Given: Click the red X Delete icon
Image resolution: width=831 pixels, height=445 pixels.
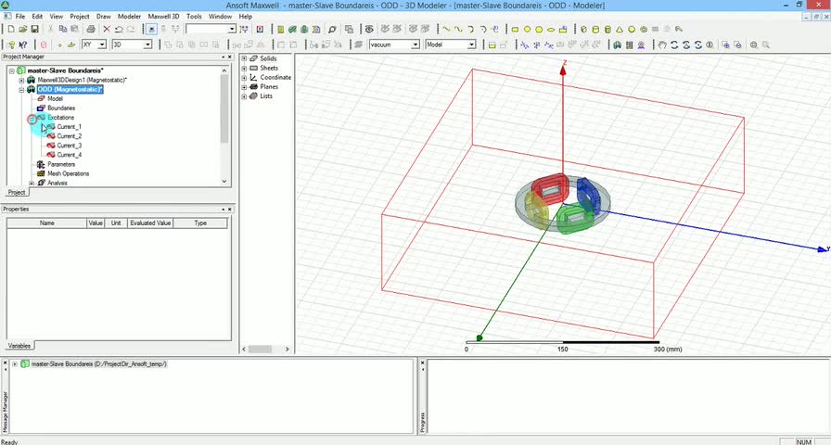Looking at the screenshot, I should coord(107,29).
